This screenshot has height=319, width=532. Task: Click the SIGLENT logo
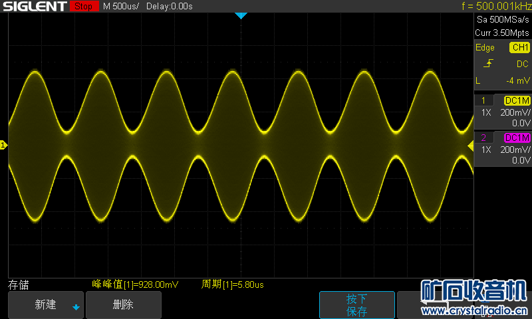35,6
